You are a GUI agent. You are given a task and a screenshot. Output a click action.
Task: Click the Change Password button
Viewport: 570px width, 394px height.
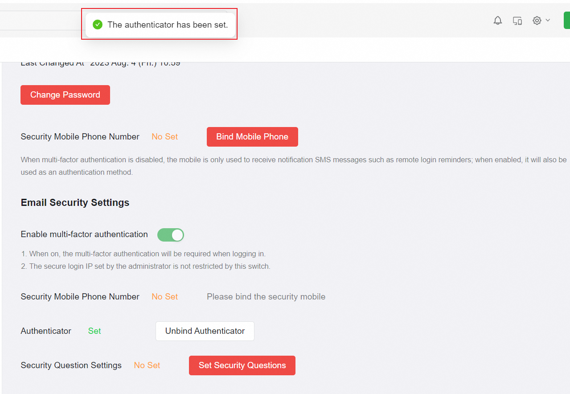[x=65, y=95]
